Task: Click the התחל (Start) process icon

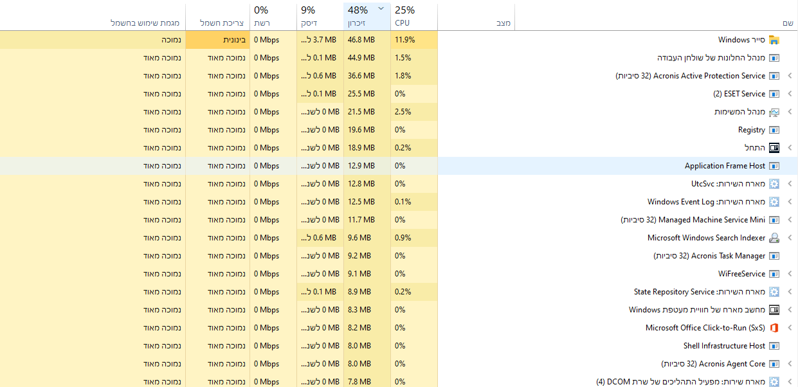Action: tap(774, 148)
